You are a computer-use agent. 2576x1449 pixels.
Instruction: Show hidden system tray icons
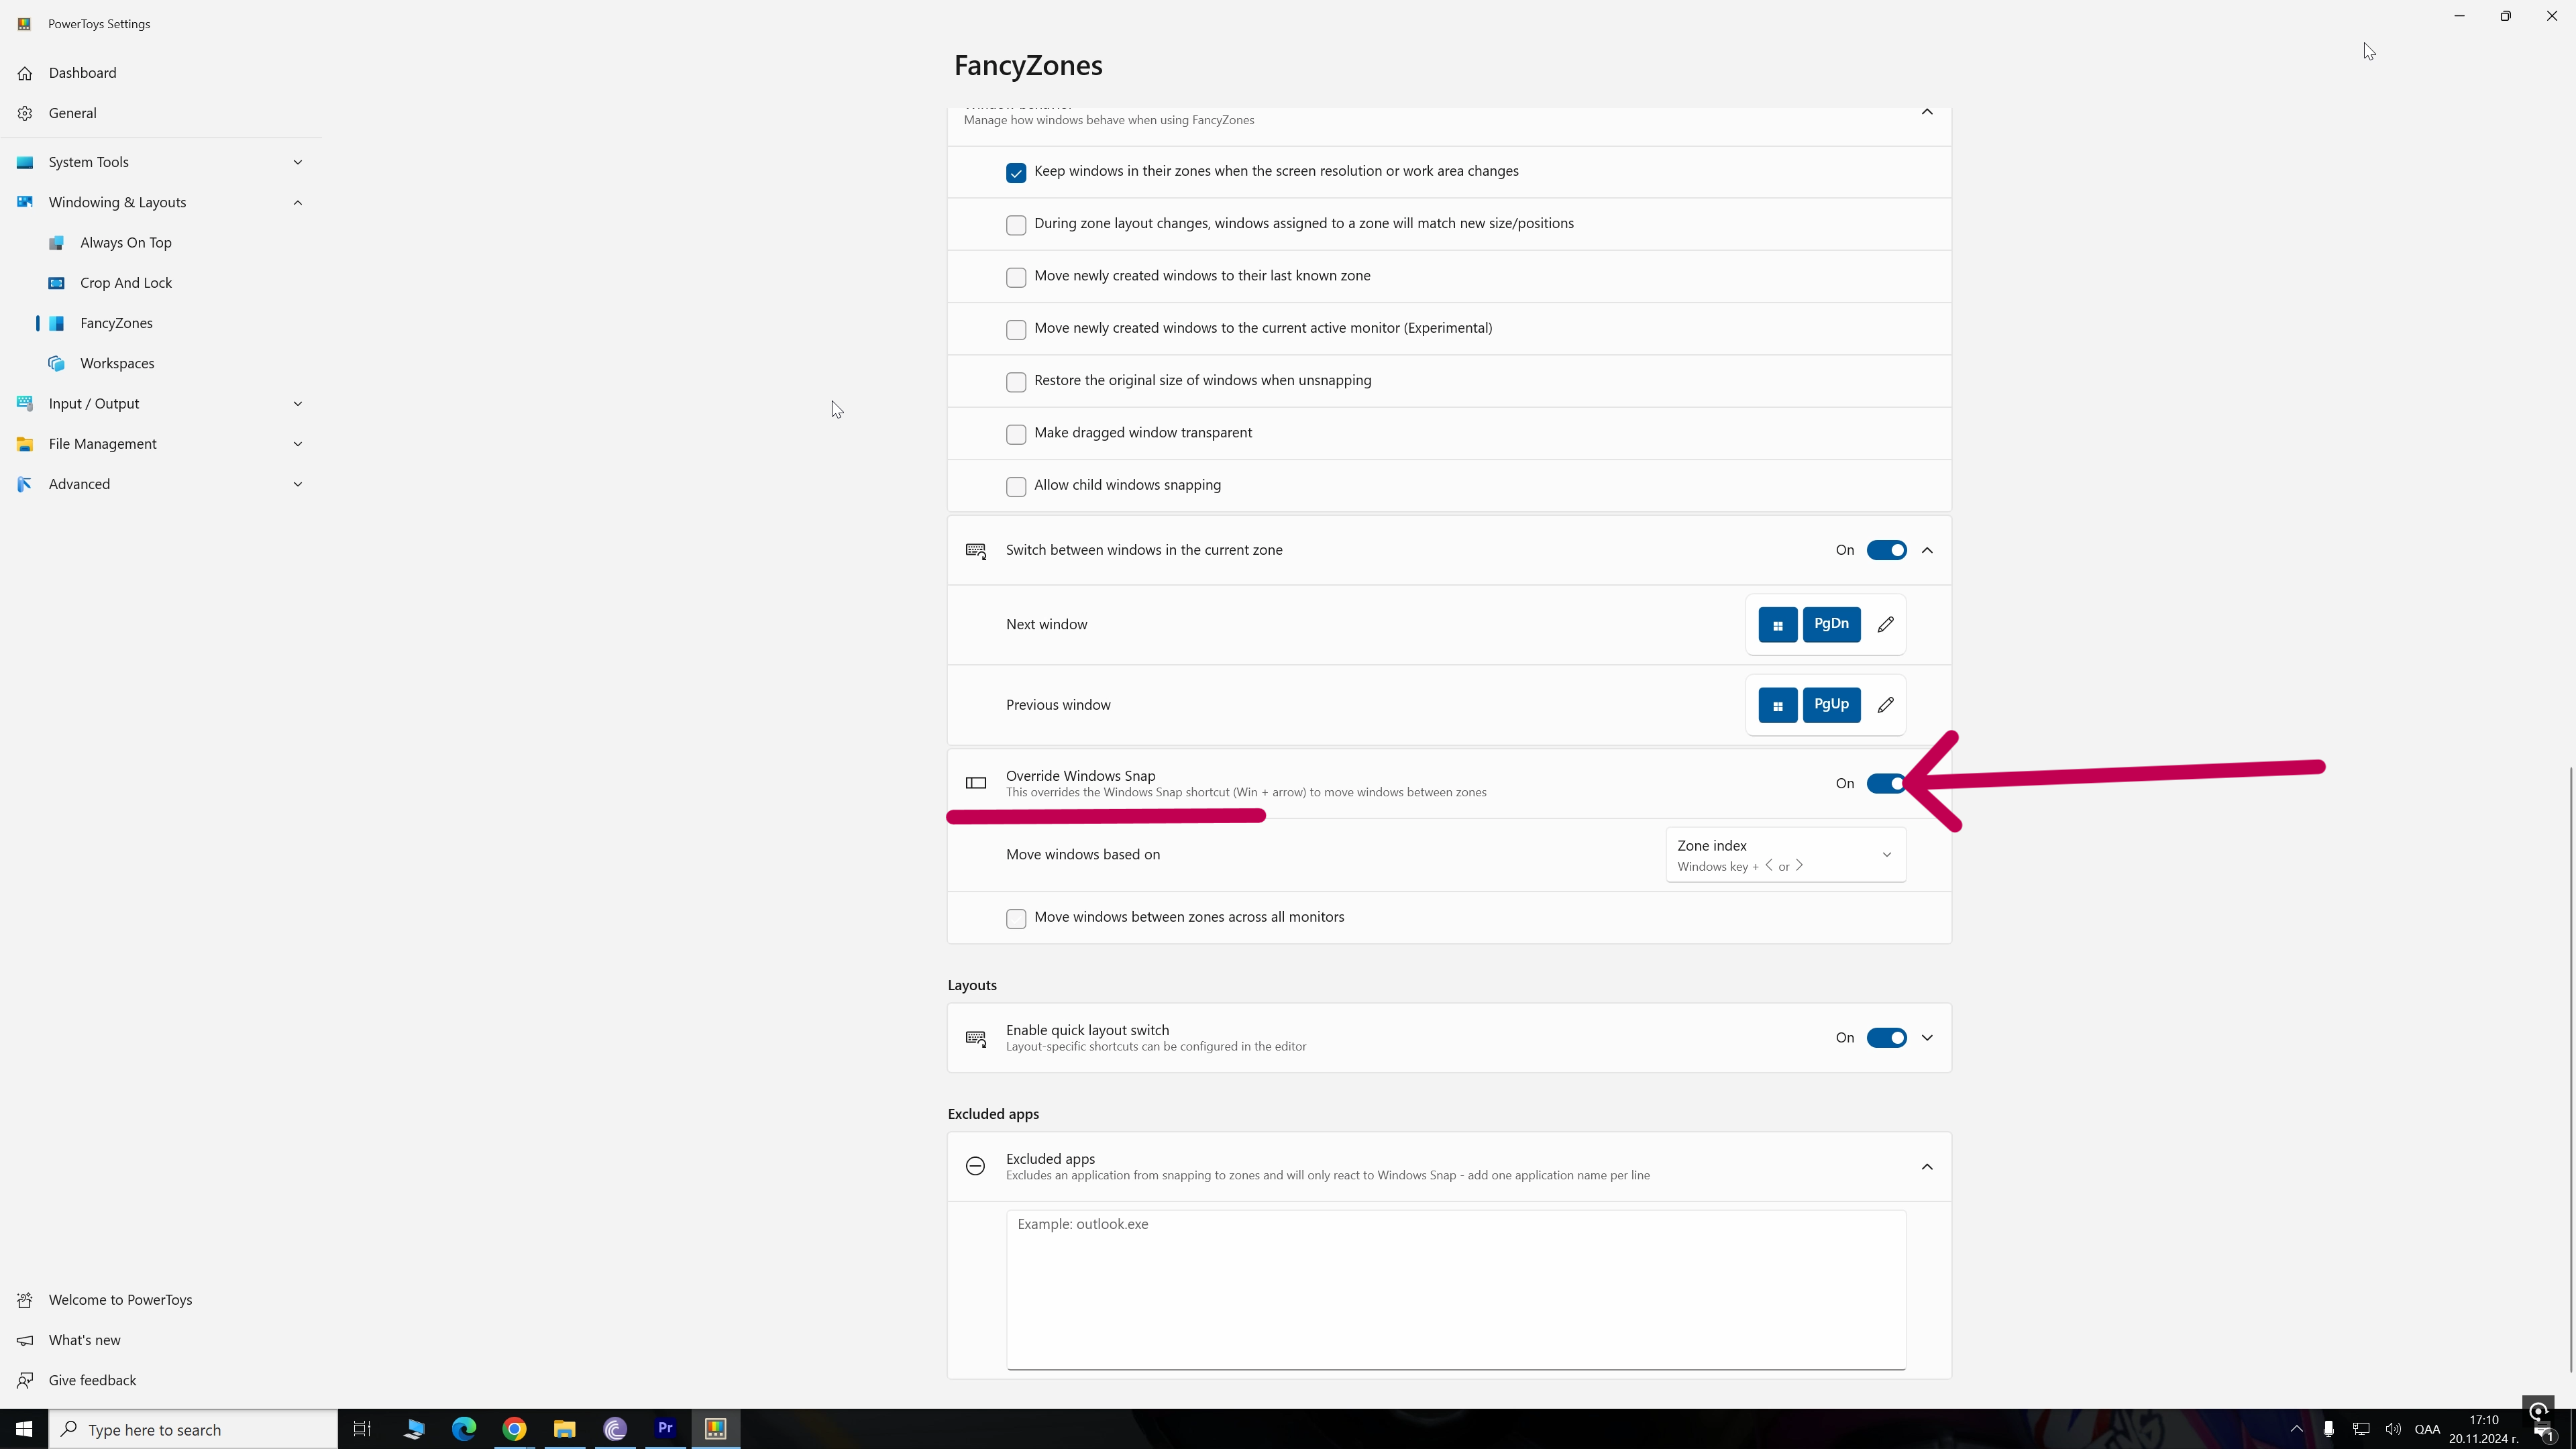(2296, 1429)
